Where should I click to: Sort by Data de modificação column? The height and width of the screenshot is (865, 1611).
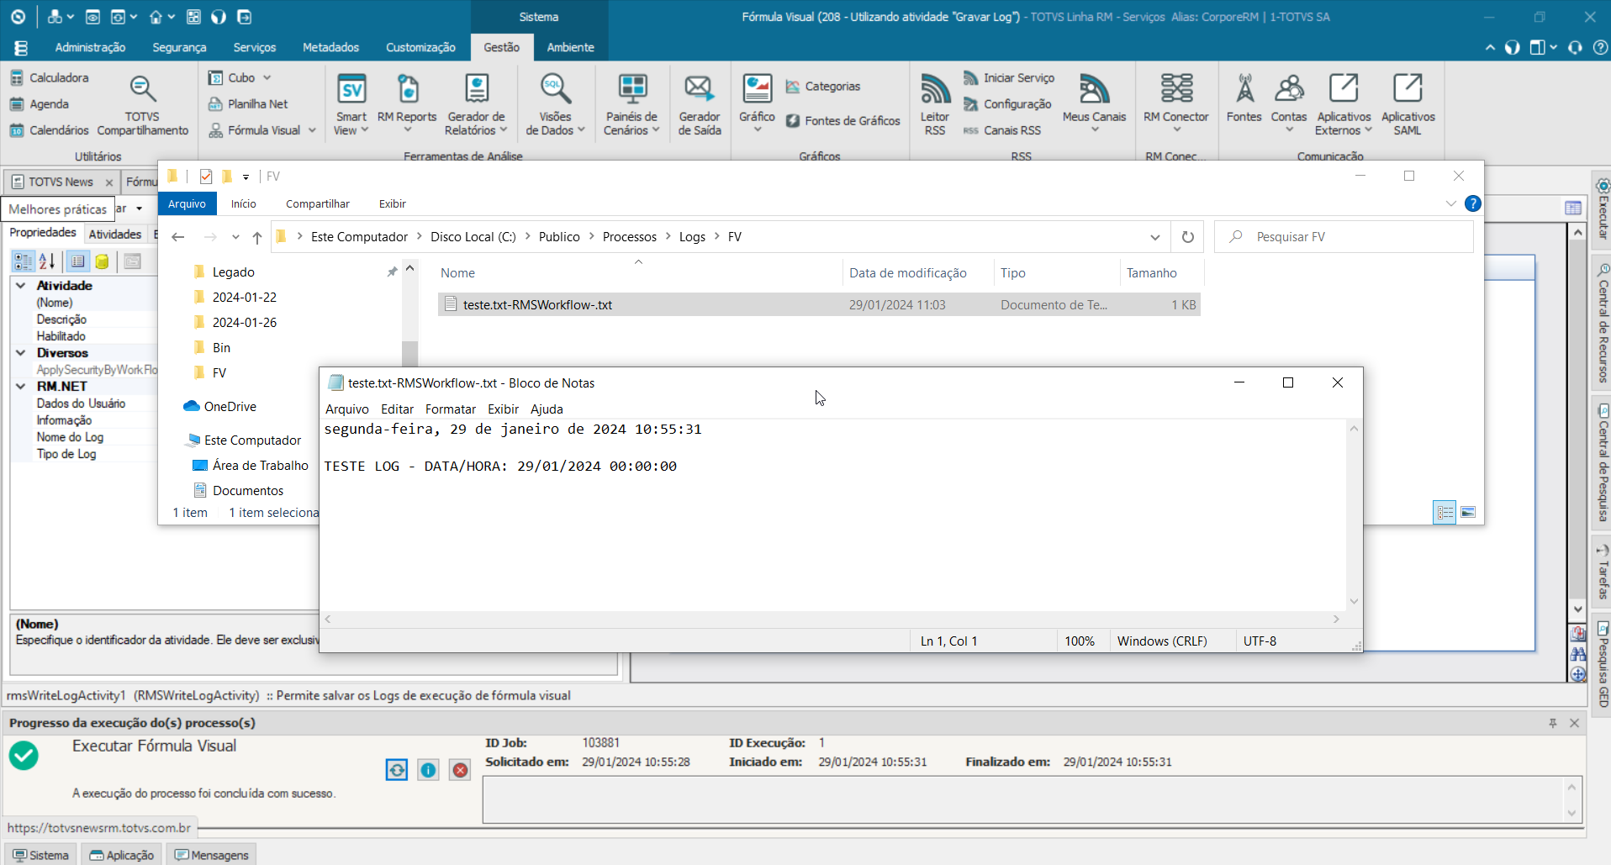[x=907, y=273]
